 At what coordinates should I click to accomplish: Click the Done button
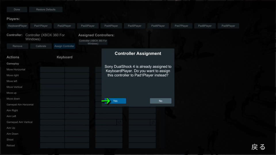(x=17, y=9)
